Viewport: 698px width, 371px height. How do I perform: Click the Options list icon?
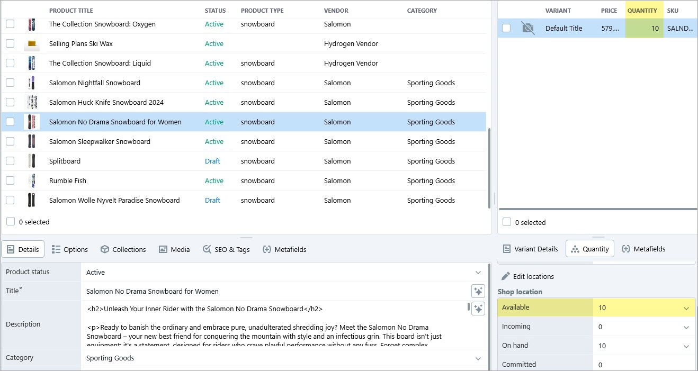coord(55,249)
